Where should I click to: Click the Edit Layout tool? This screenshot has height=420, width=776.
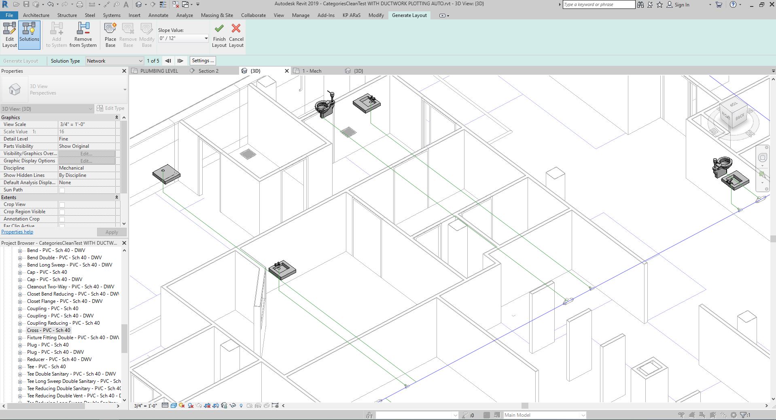point(9,34)
